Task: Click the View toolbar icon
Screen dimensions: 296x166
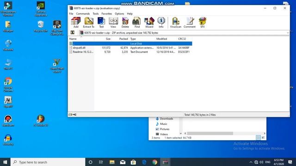Action: pyautogui.click(x=113, y=23)
